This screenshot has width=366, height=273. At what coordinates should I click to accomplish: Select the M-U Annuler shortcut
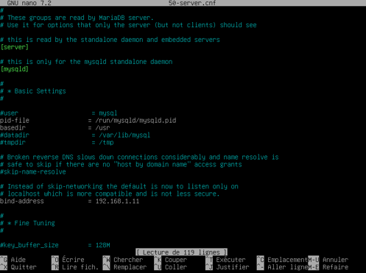[x=328, y=260]
